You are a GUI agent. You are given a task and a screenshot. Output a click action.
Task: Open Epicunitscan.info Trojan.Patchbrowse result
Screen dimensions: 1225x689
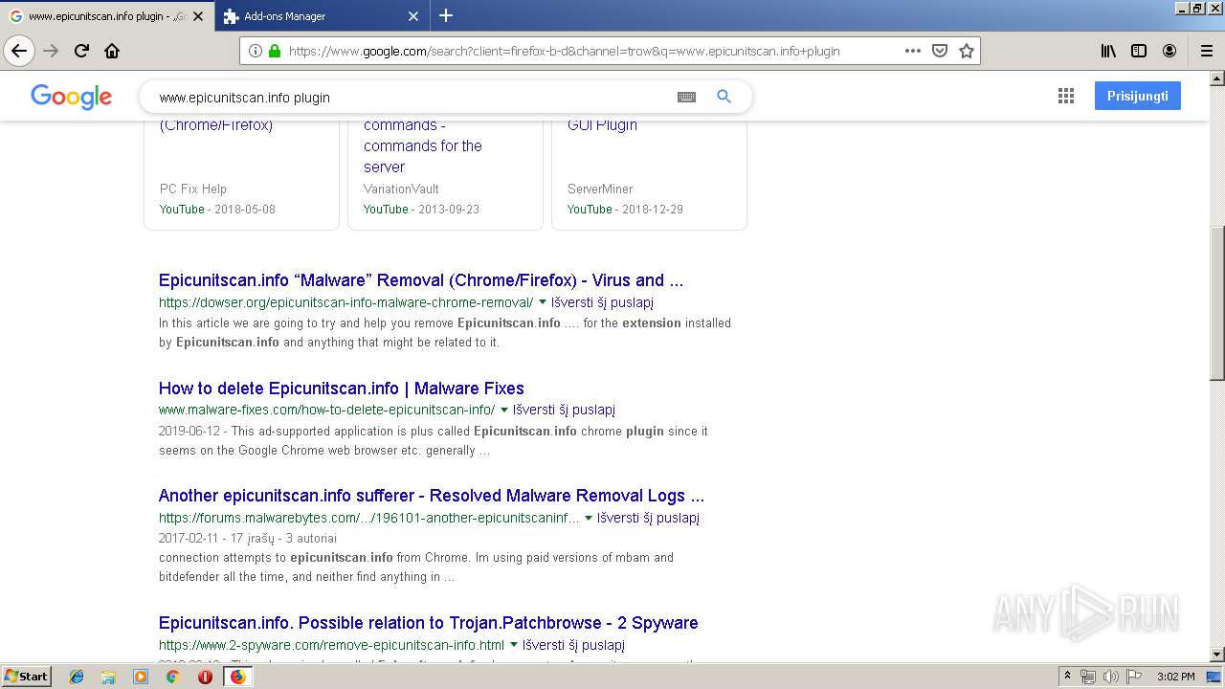click(x=429, y=623)
